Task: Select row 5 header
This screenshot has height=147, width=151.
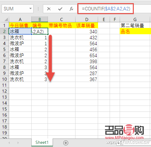Action: (x=4, y=49)
